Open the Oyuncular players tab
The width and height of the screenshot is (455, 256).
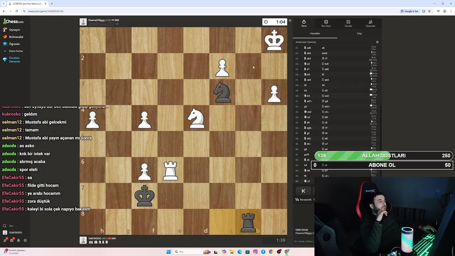point(370,23)
